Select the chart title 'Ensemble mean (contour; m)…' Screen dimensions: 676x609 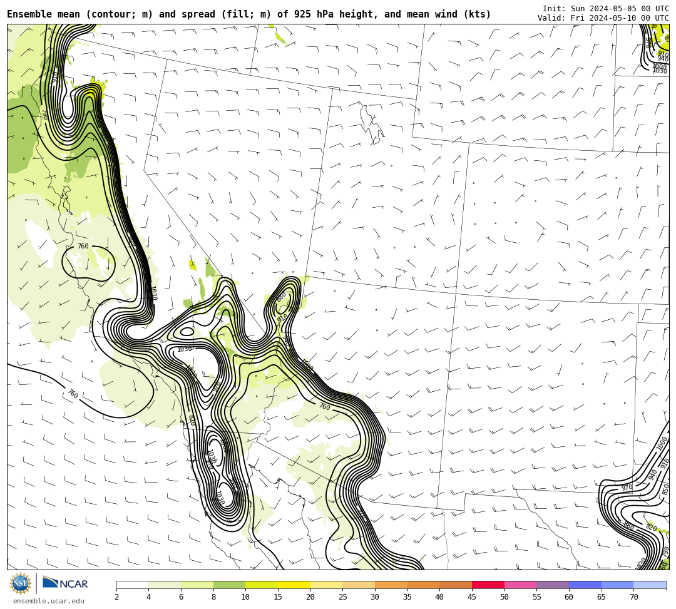click(x=248, y=14)
